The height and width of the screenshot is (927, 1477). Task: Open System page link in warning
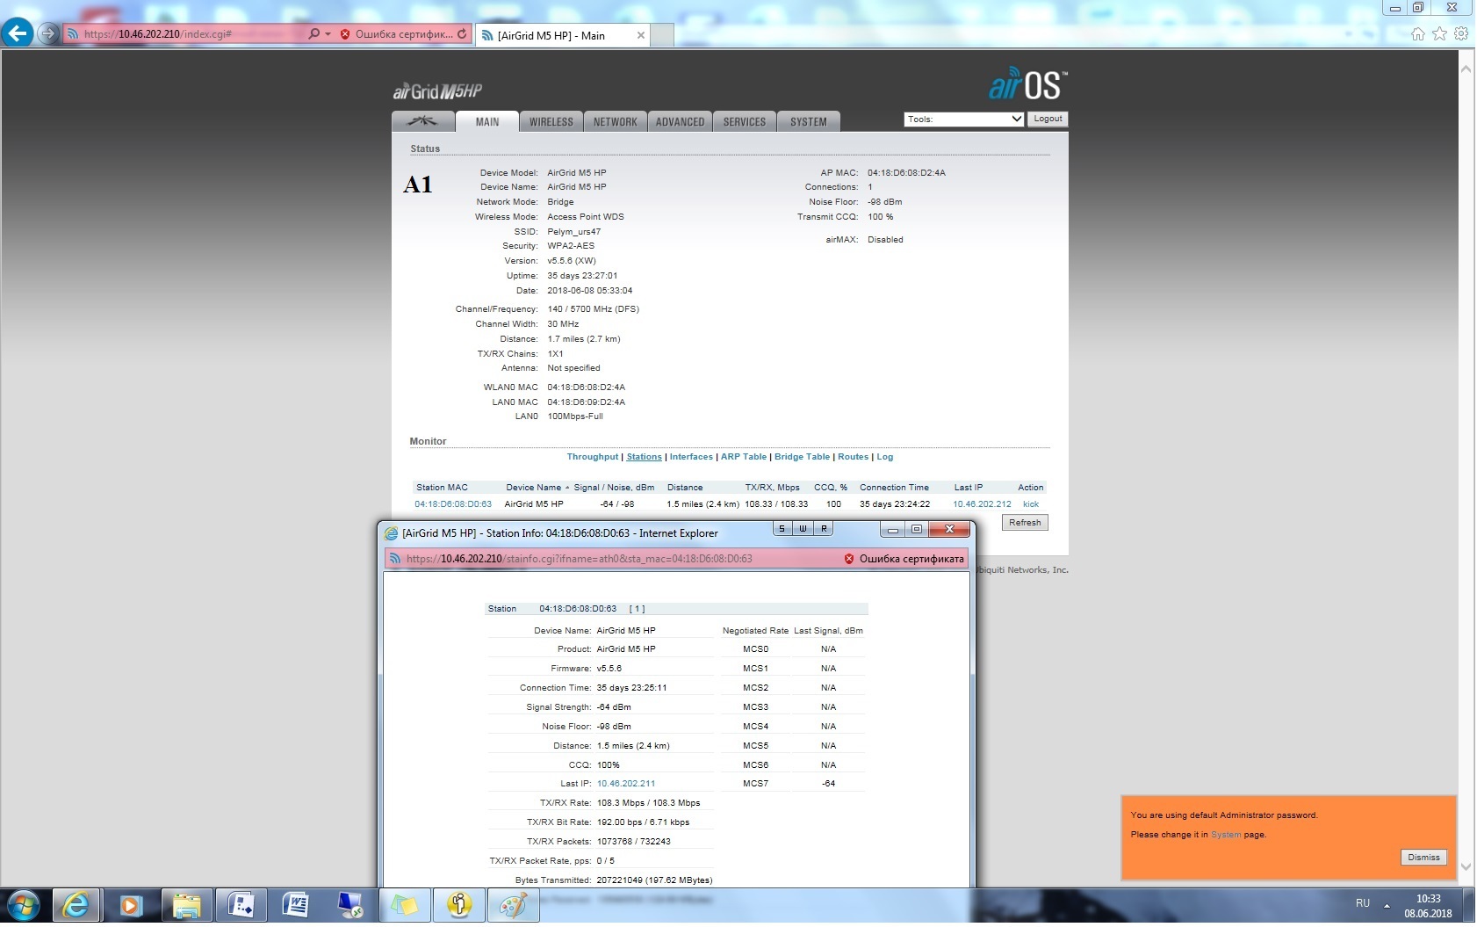point(1226,835)
